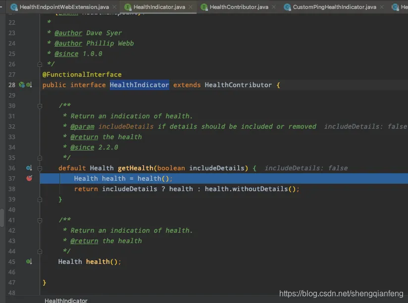Screen dimensions: 408x303
Task: Click health.withoutDetails() call on line 38
Action: click(x=252, y=189)
